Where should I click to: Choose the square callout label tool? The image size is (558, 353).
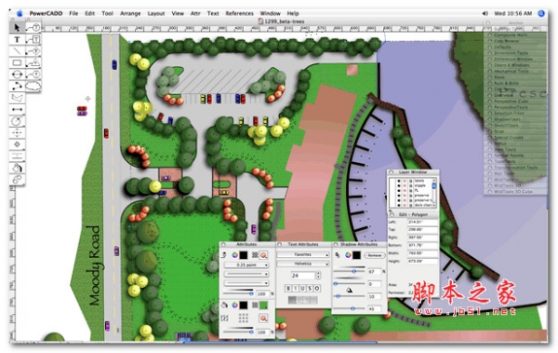click(33, 39)
